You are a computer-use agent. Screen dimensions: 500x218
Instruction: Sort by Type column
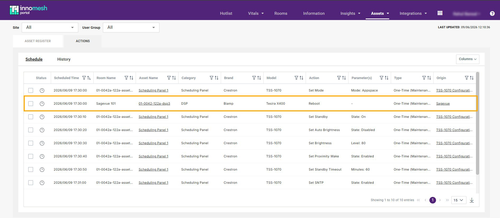click(x=429, y=78)
